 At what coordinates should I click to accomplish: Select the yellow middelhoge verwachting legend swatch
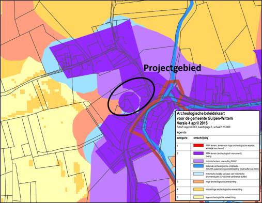[x=198, y=190]
